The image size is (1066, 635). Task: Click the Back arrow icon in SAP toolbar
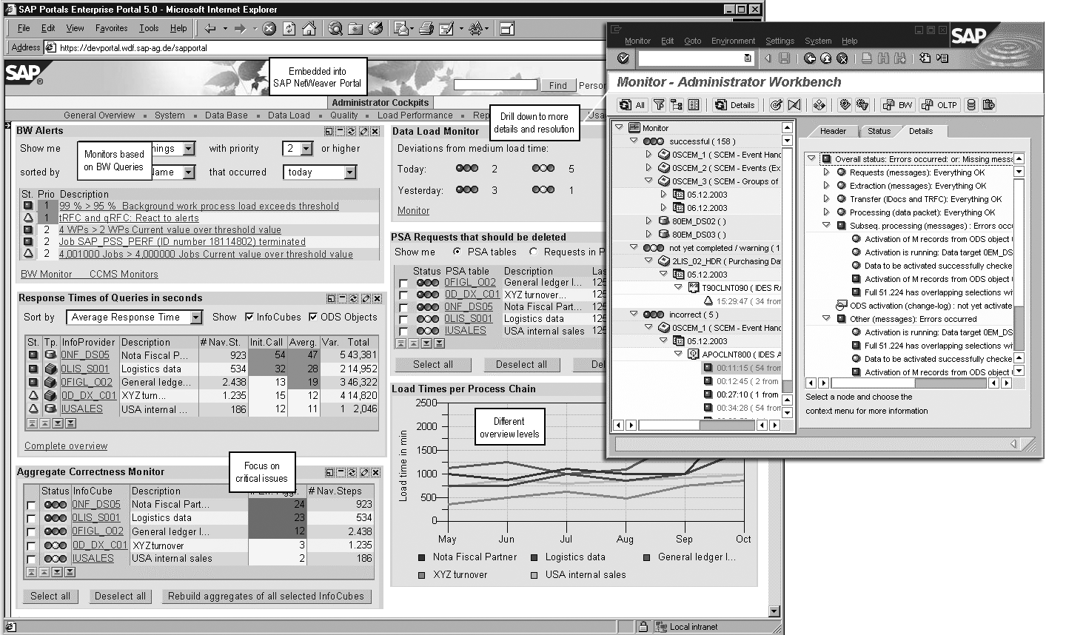point(810,58)
